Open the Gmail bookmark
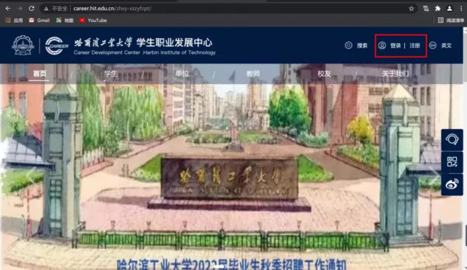 (x=39, y=20)
